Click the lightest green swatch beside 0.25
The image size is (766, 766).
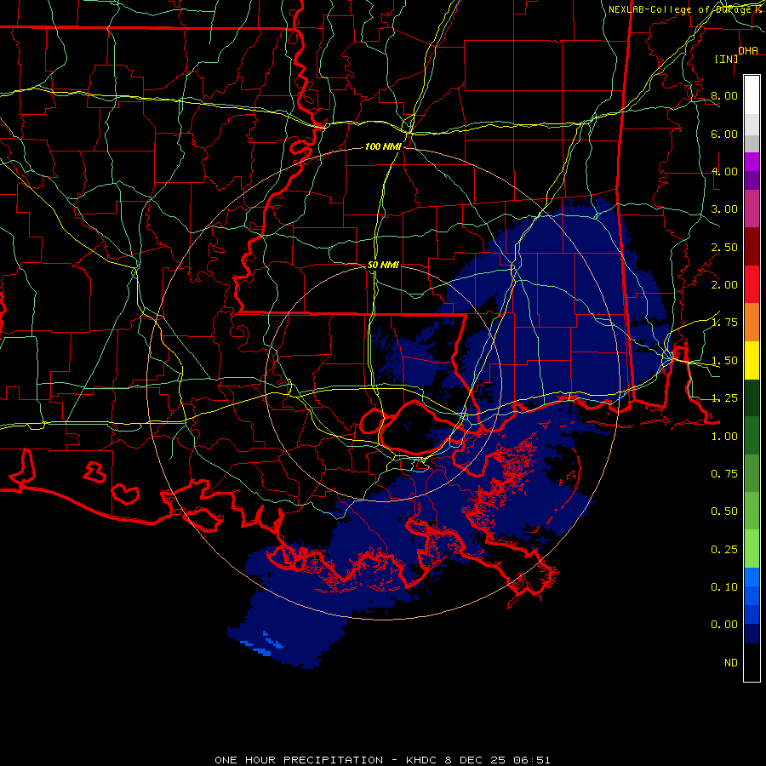pyautogui.click(x=752, y=549)
